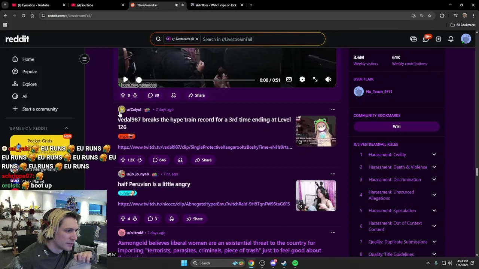The image size is (479, 269).
Task: Switch to the AdinRoss Kick tab
Action: pos(216,5)
